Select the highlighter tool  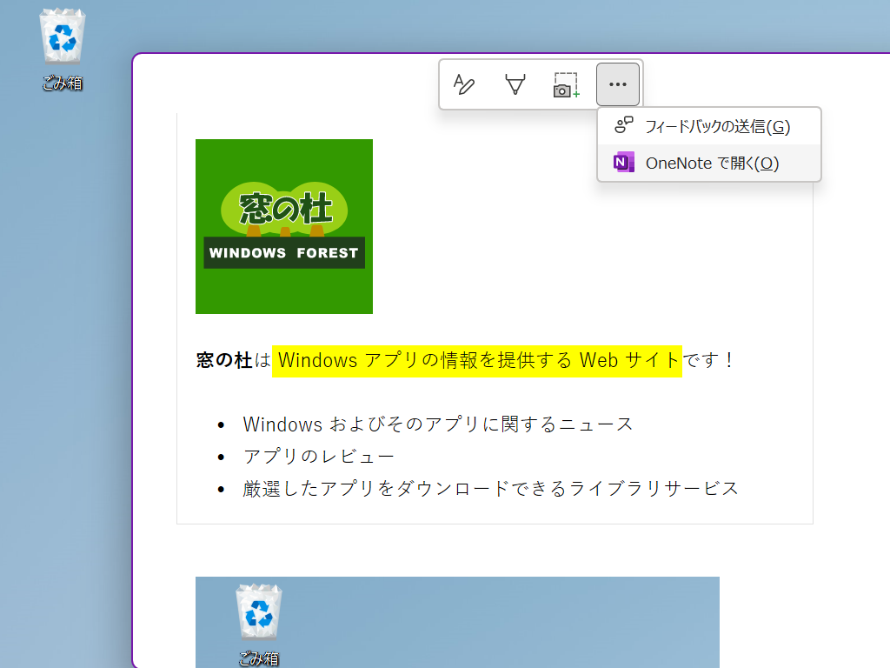coord(515,84)
